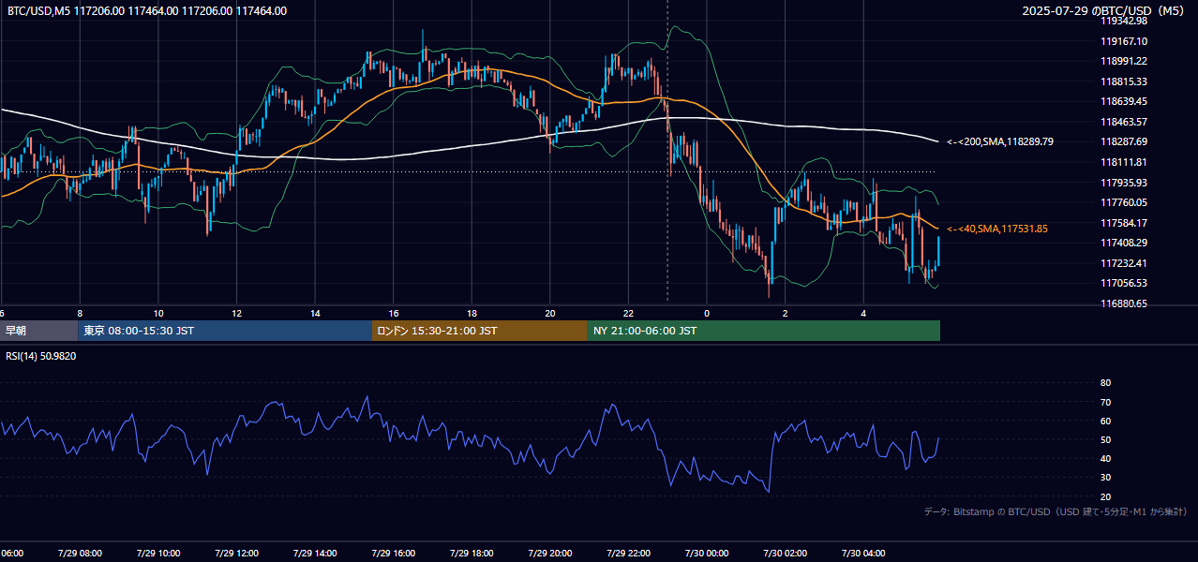Click price axis value 118639.45
The image size is (1198, 562).
[x=1124, y=101]
